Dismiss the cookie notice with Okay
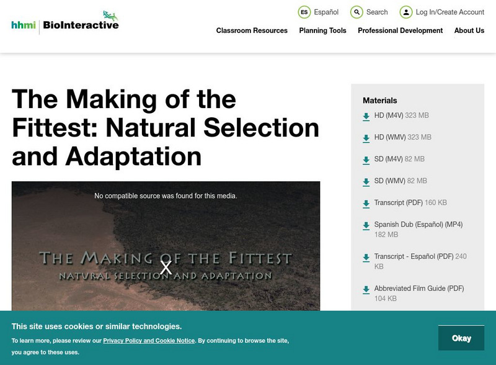The image size is (496, 365). pyautogui.click(x=461, y=338)
